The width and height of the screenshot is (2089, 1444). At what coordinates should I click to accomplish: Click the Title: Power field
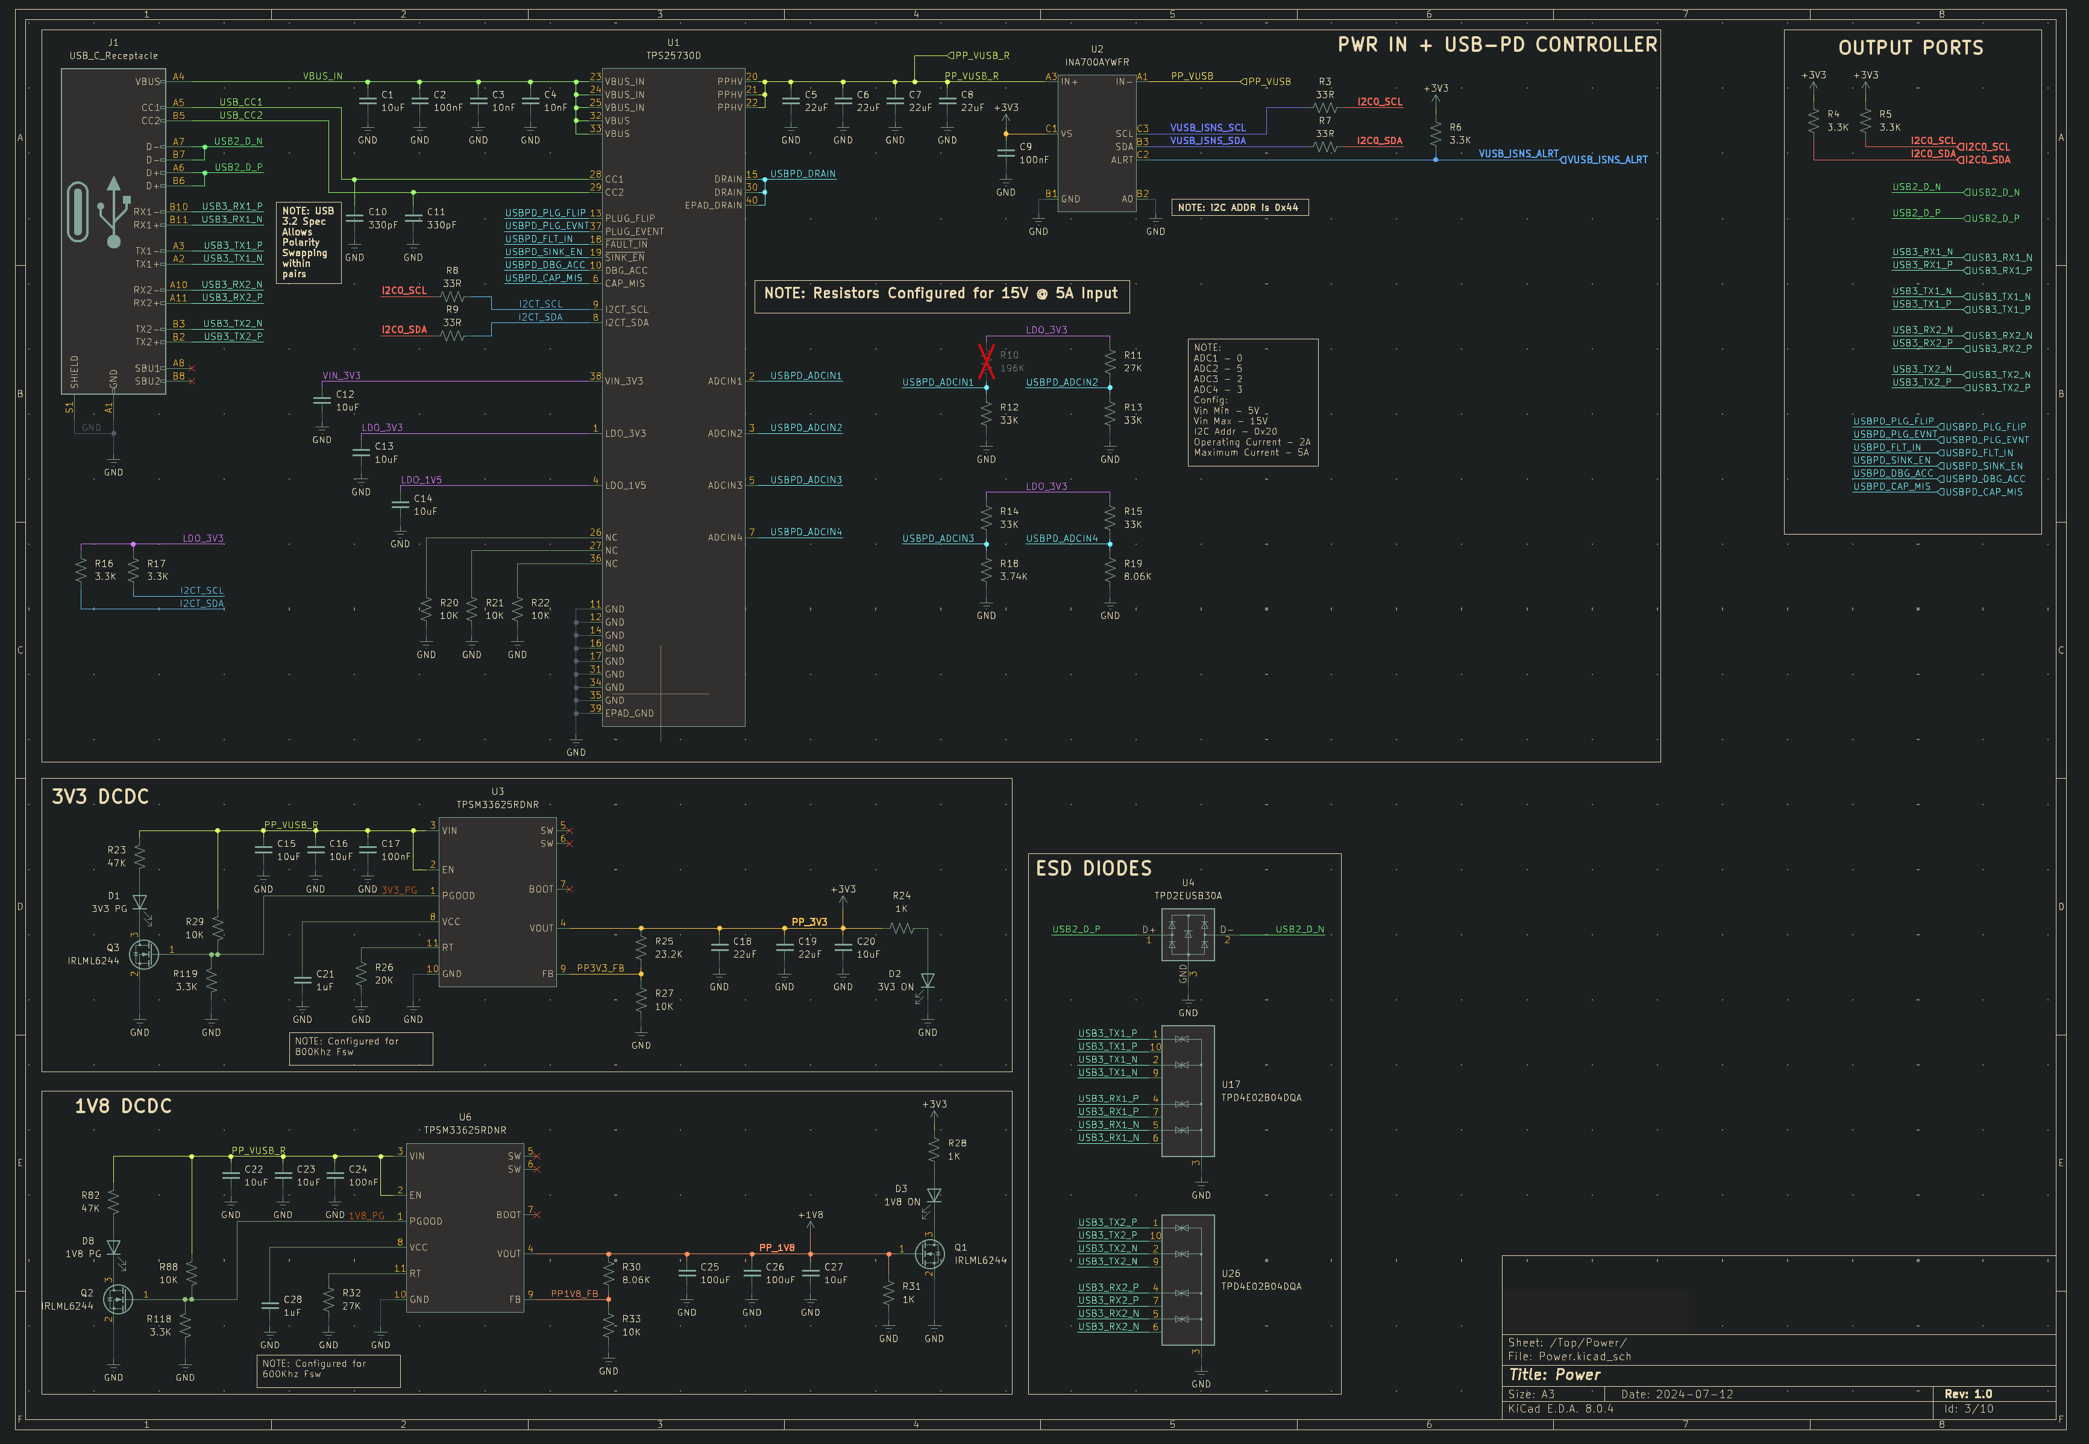click(x=1554, y=1375)
